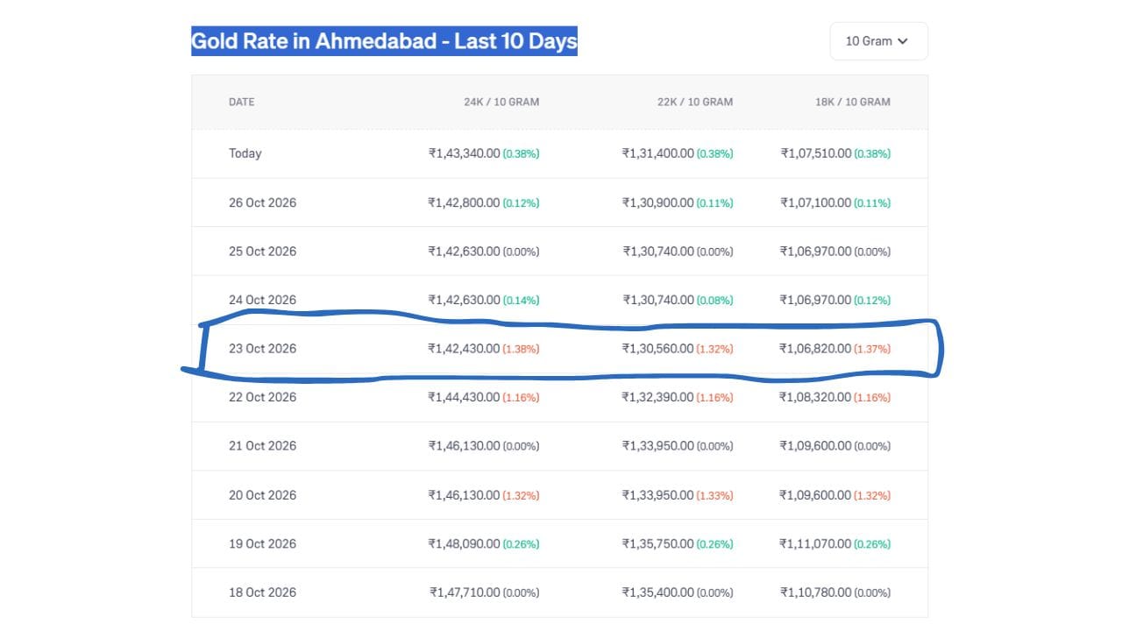Image resolution: width=1122 pixels, height=631 pixels.
Task: Select the 18K price ₹1,11,070.00
Action: point(816,544)
